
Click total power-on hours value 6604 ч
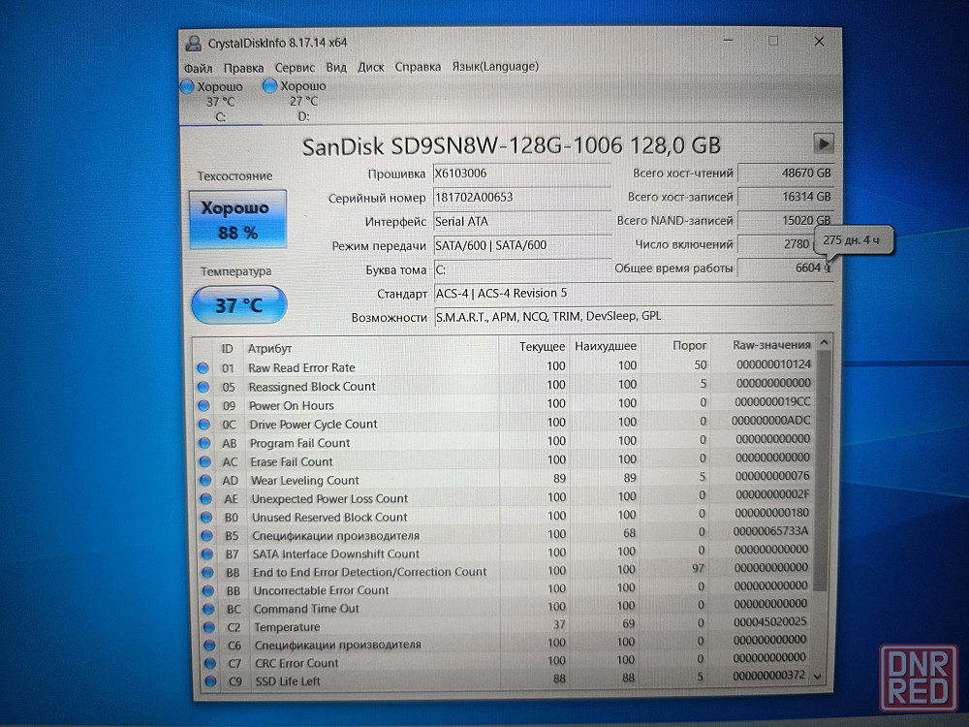(x=786, y=268)
